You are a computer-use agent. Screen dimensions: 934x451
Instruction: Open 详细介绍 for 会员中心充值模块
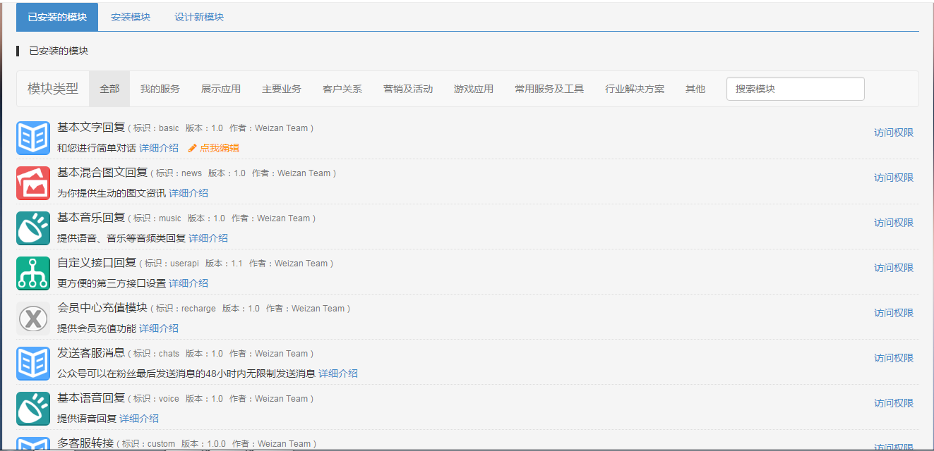coord(159,328)
